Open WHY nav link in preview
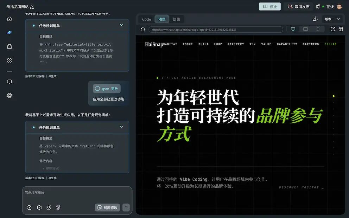Screen dimensions: 349x218 252,44
